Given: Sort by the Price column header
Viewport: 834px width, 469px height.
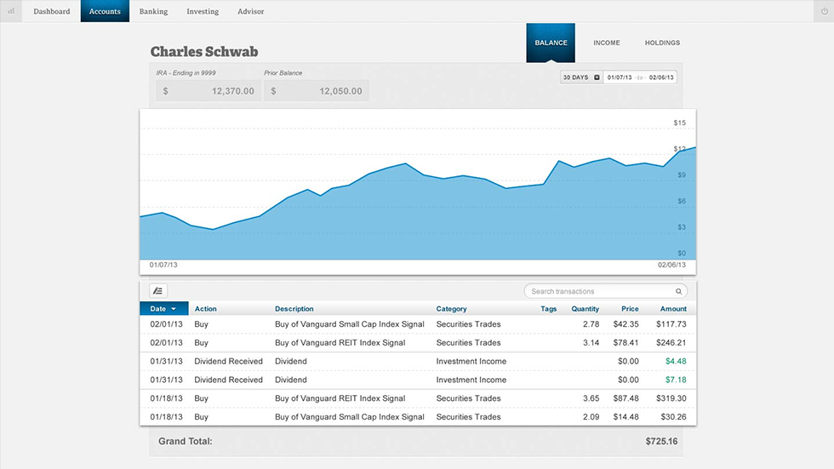Looking at the screenshot, I should coord(630,309).
